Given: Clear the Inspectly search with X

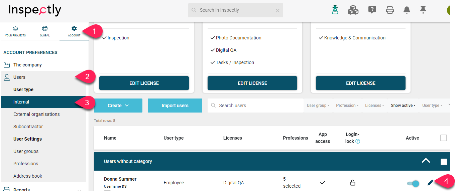Looking at the screenshot, I should (x=277, y=10).
